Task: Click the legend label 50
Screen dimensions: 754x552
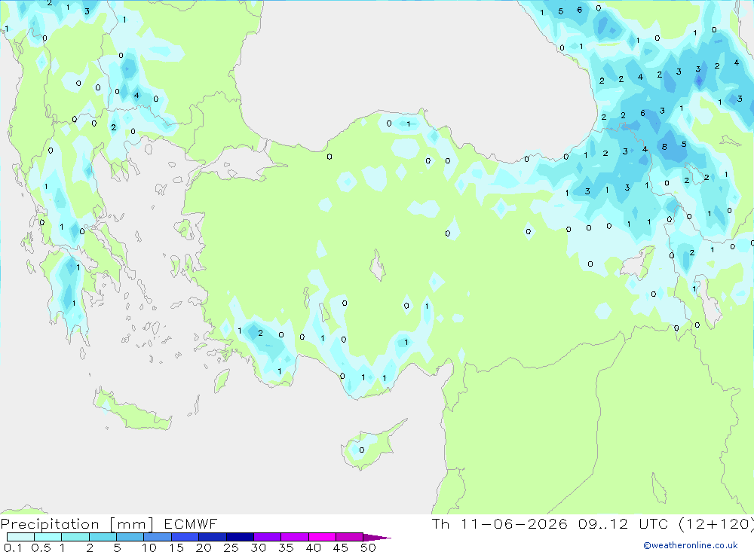Action: click(368, 547)
